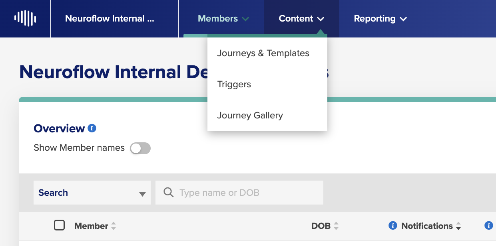The width and height of the screenshot is (496, 246).
Task: Click the Member column header label
Action: click(91, 226)
